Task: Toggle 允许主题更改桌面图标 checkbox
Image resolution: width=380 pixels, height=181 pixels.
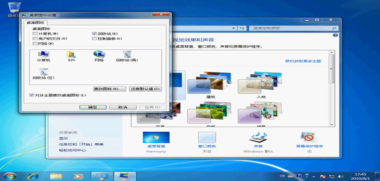Action: [x=31, y=95]
